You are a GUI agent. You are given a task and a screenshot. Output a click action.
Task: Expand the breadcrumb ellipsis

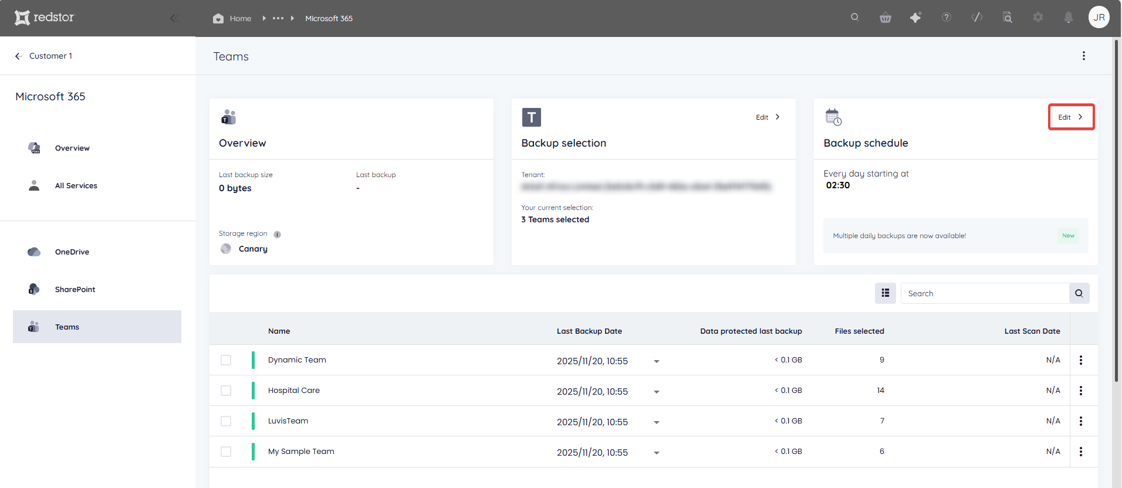278,18
